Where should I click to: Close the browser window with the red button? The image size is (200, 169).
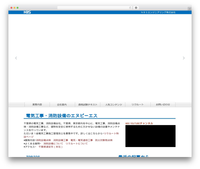click(x=12, y=8)
